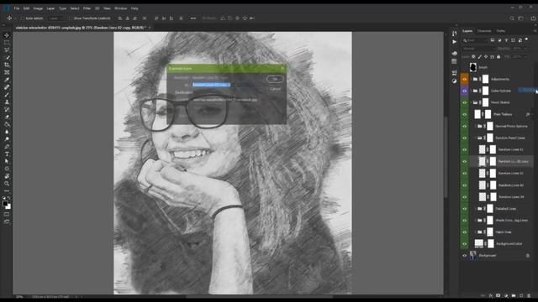Click the lock all layers icon
538x302 pixels.
[x=498, y=56]
